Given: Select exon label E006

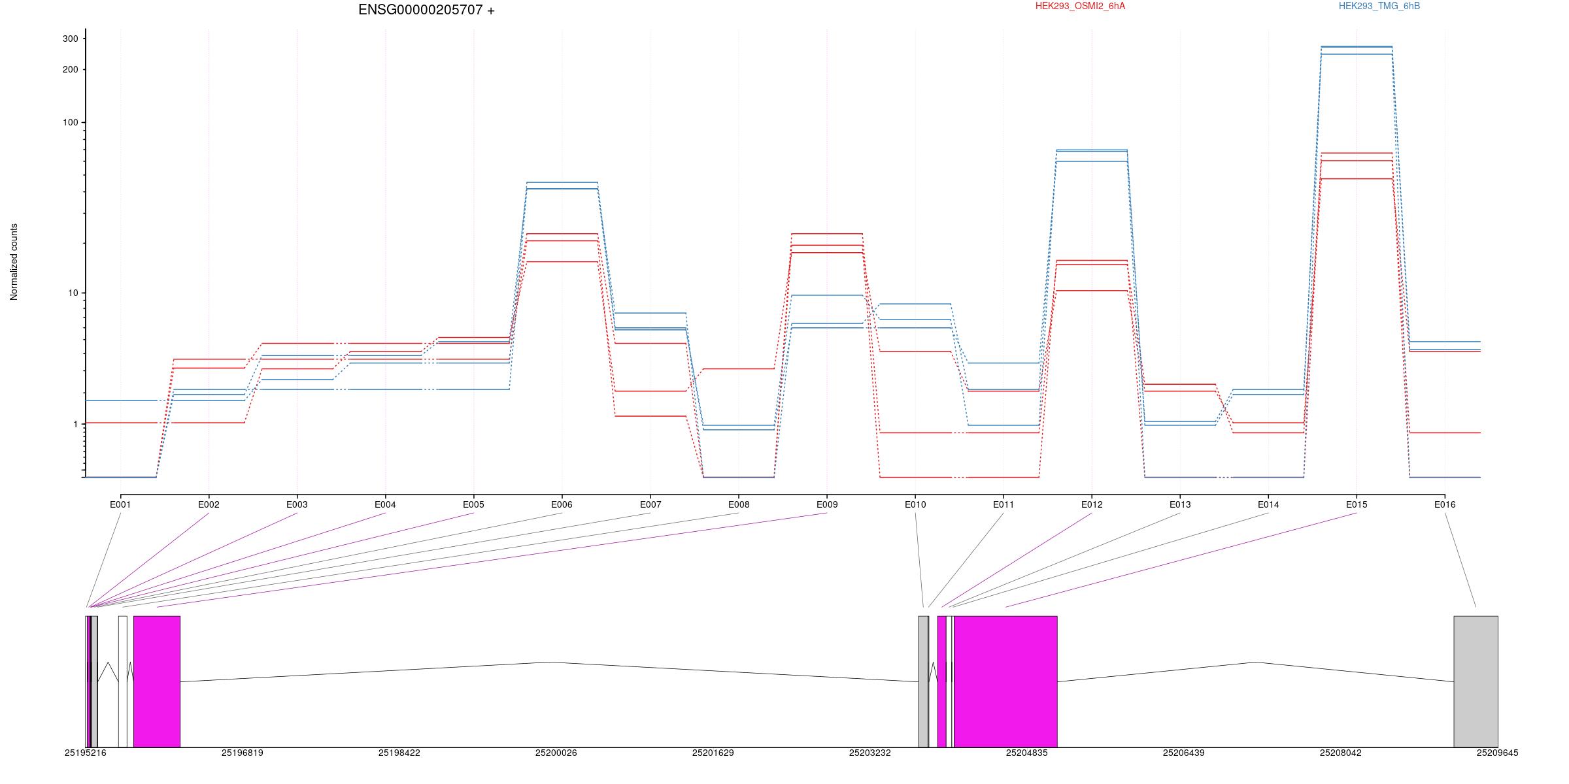Looking at the screenshot, I should pos(562,504).
